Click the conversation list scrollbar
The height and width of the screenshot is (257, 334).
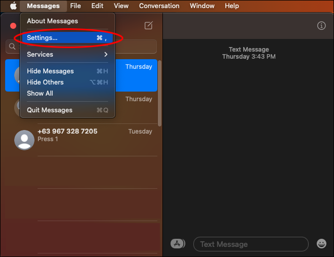point(159,94)
